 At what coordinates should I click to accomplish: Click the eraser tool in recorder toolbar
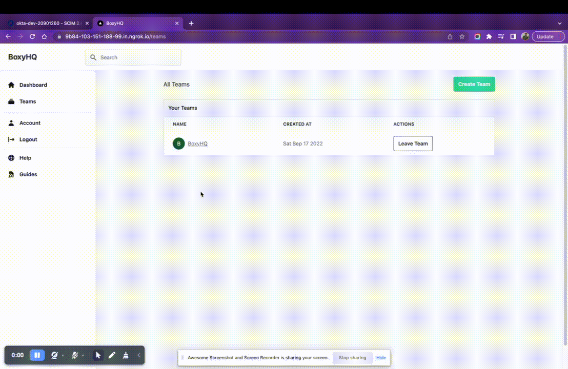pyautogui.click(x=126, y=355)
